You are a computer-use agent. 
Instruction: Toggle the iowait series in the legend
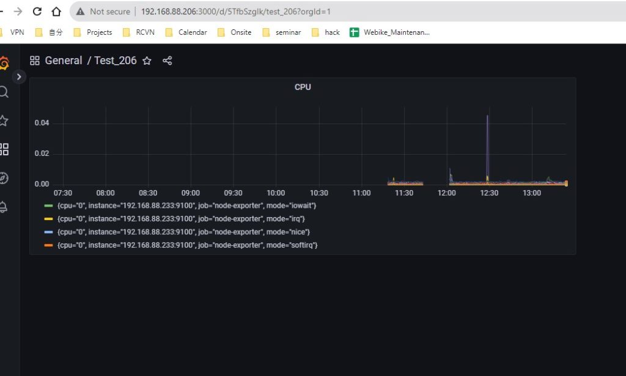(x=183, y=205)
